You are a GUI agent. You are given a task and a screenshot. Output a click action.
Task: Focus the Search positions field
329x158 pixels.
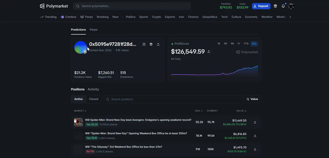tap(172, 99)
